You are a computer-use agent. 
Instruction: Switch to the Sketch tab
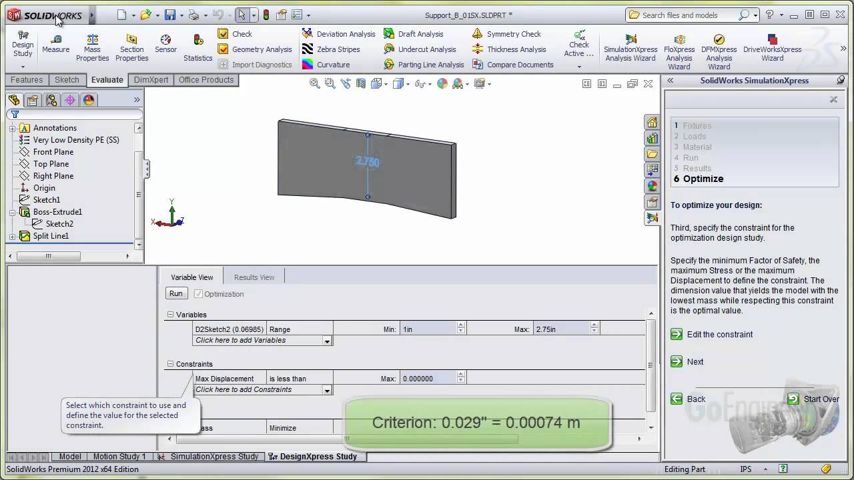pyautogui.click(x=67, y=80)
